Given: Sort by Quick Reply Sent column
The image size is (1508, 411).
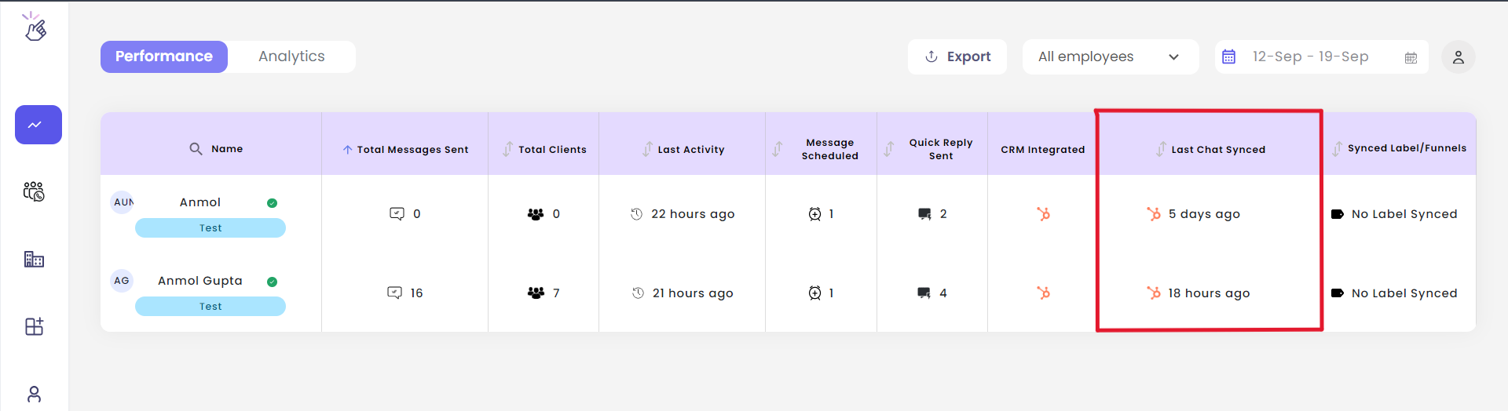Looking at the screenshot, I should click(888, 148).
